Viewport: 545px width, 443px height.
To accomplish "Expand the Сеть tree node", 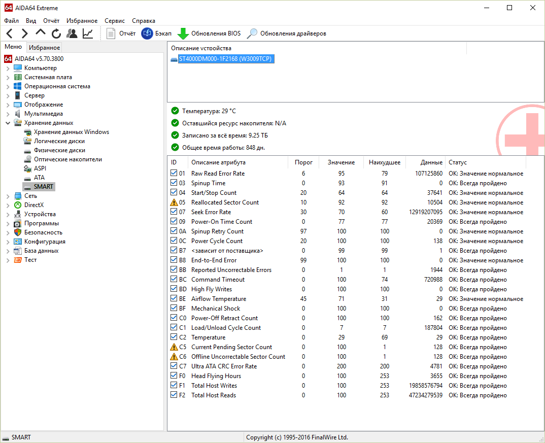I will point(8,196).
